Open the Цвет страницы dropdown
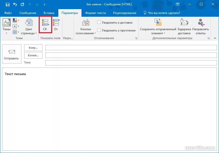This screenshot has width=219, height=153. click(29, 27)
